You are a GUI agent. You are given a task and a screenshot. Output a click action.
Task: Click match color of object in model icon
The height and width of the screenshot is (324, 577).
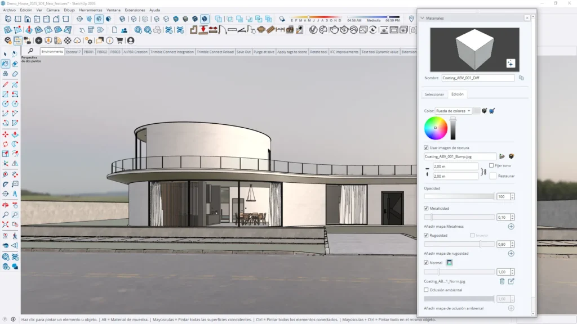[484, 111]
